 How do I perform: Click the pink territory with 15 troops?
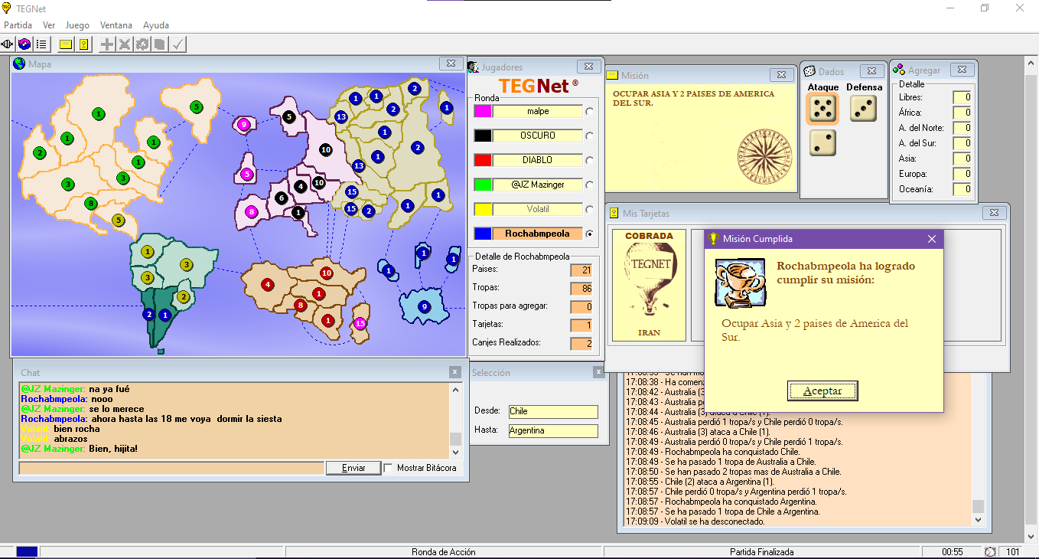pos(360,324)
